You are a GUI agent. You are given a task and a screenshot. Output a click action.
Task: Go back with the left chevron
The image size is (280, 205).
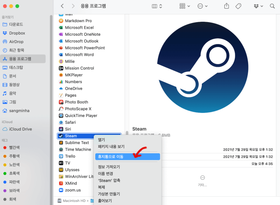click(62, 6)
